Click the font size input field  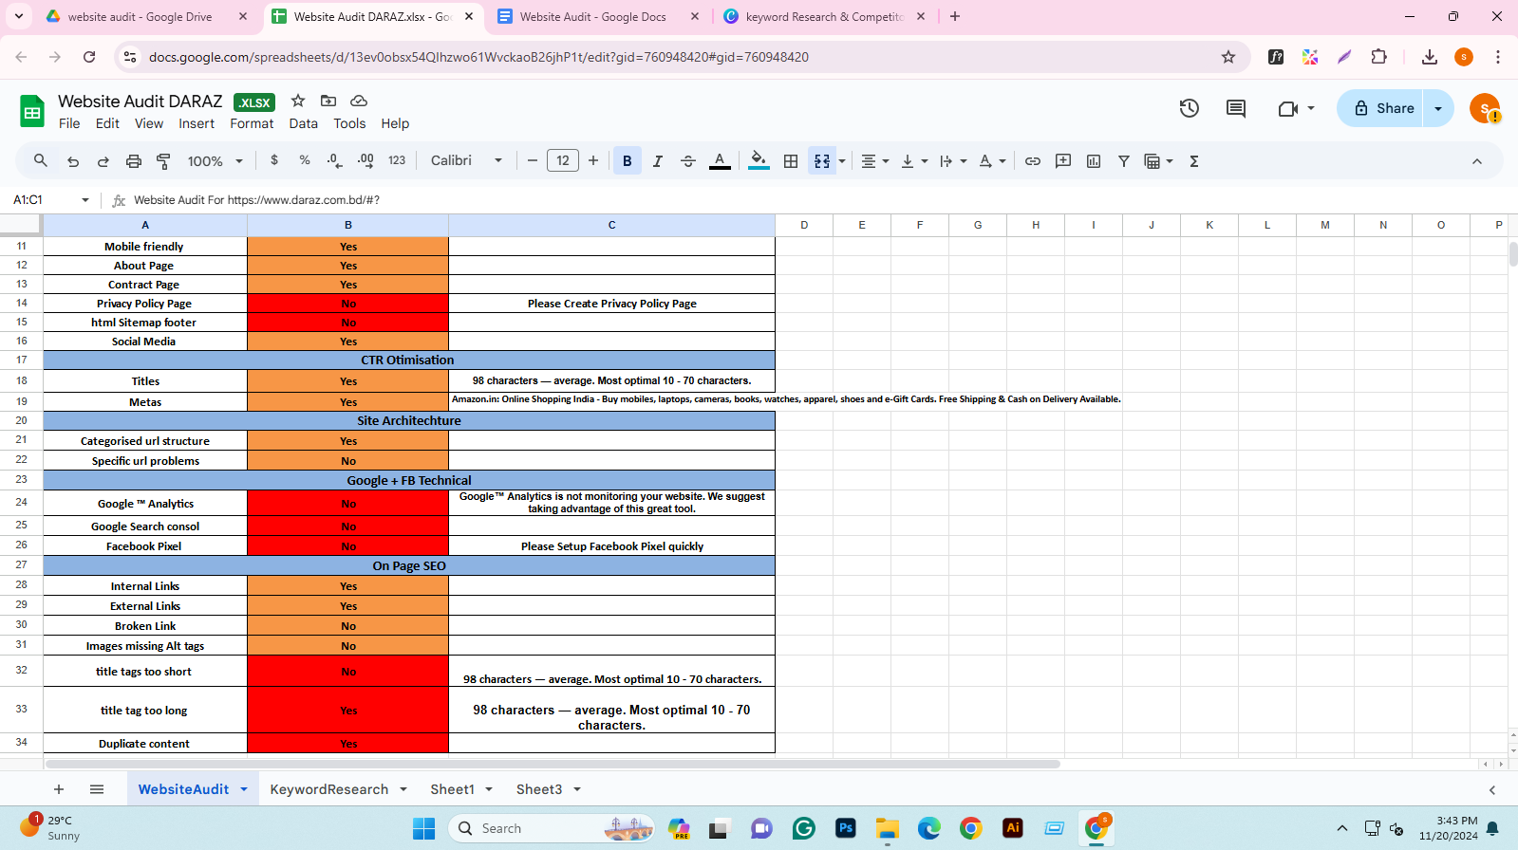(x=563, y=161)
